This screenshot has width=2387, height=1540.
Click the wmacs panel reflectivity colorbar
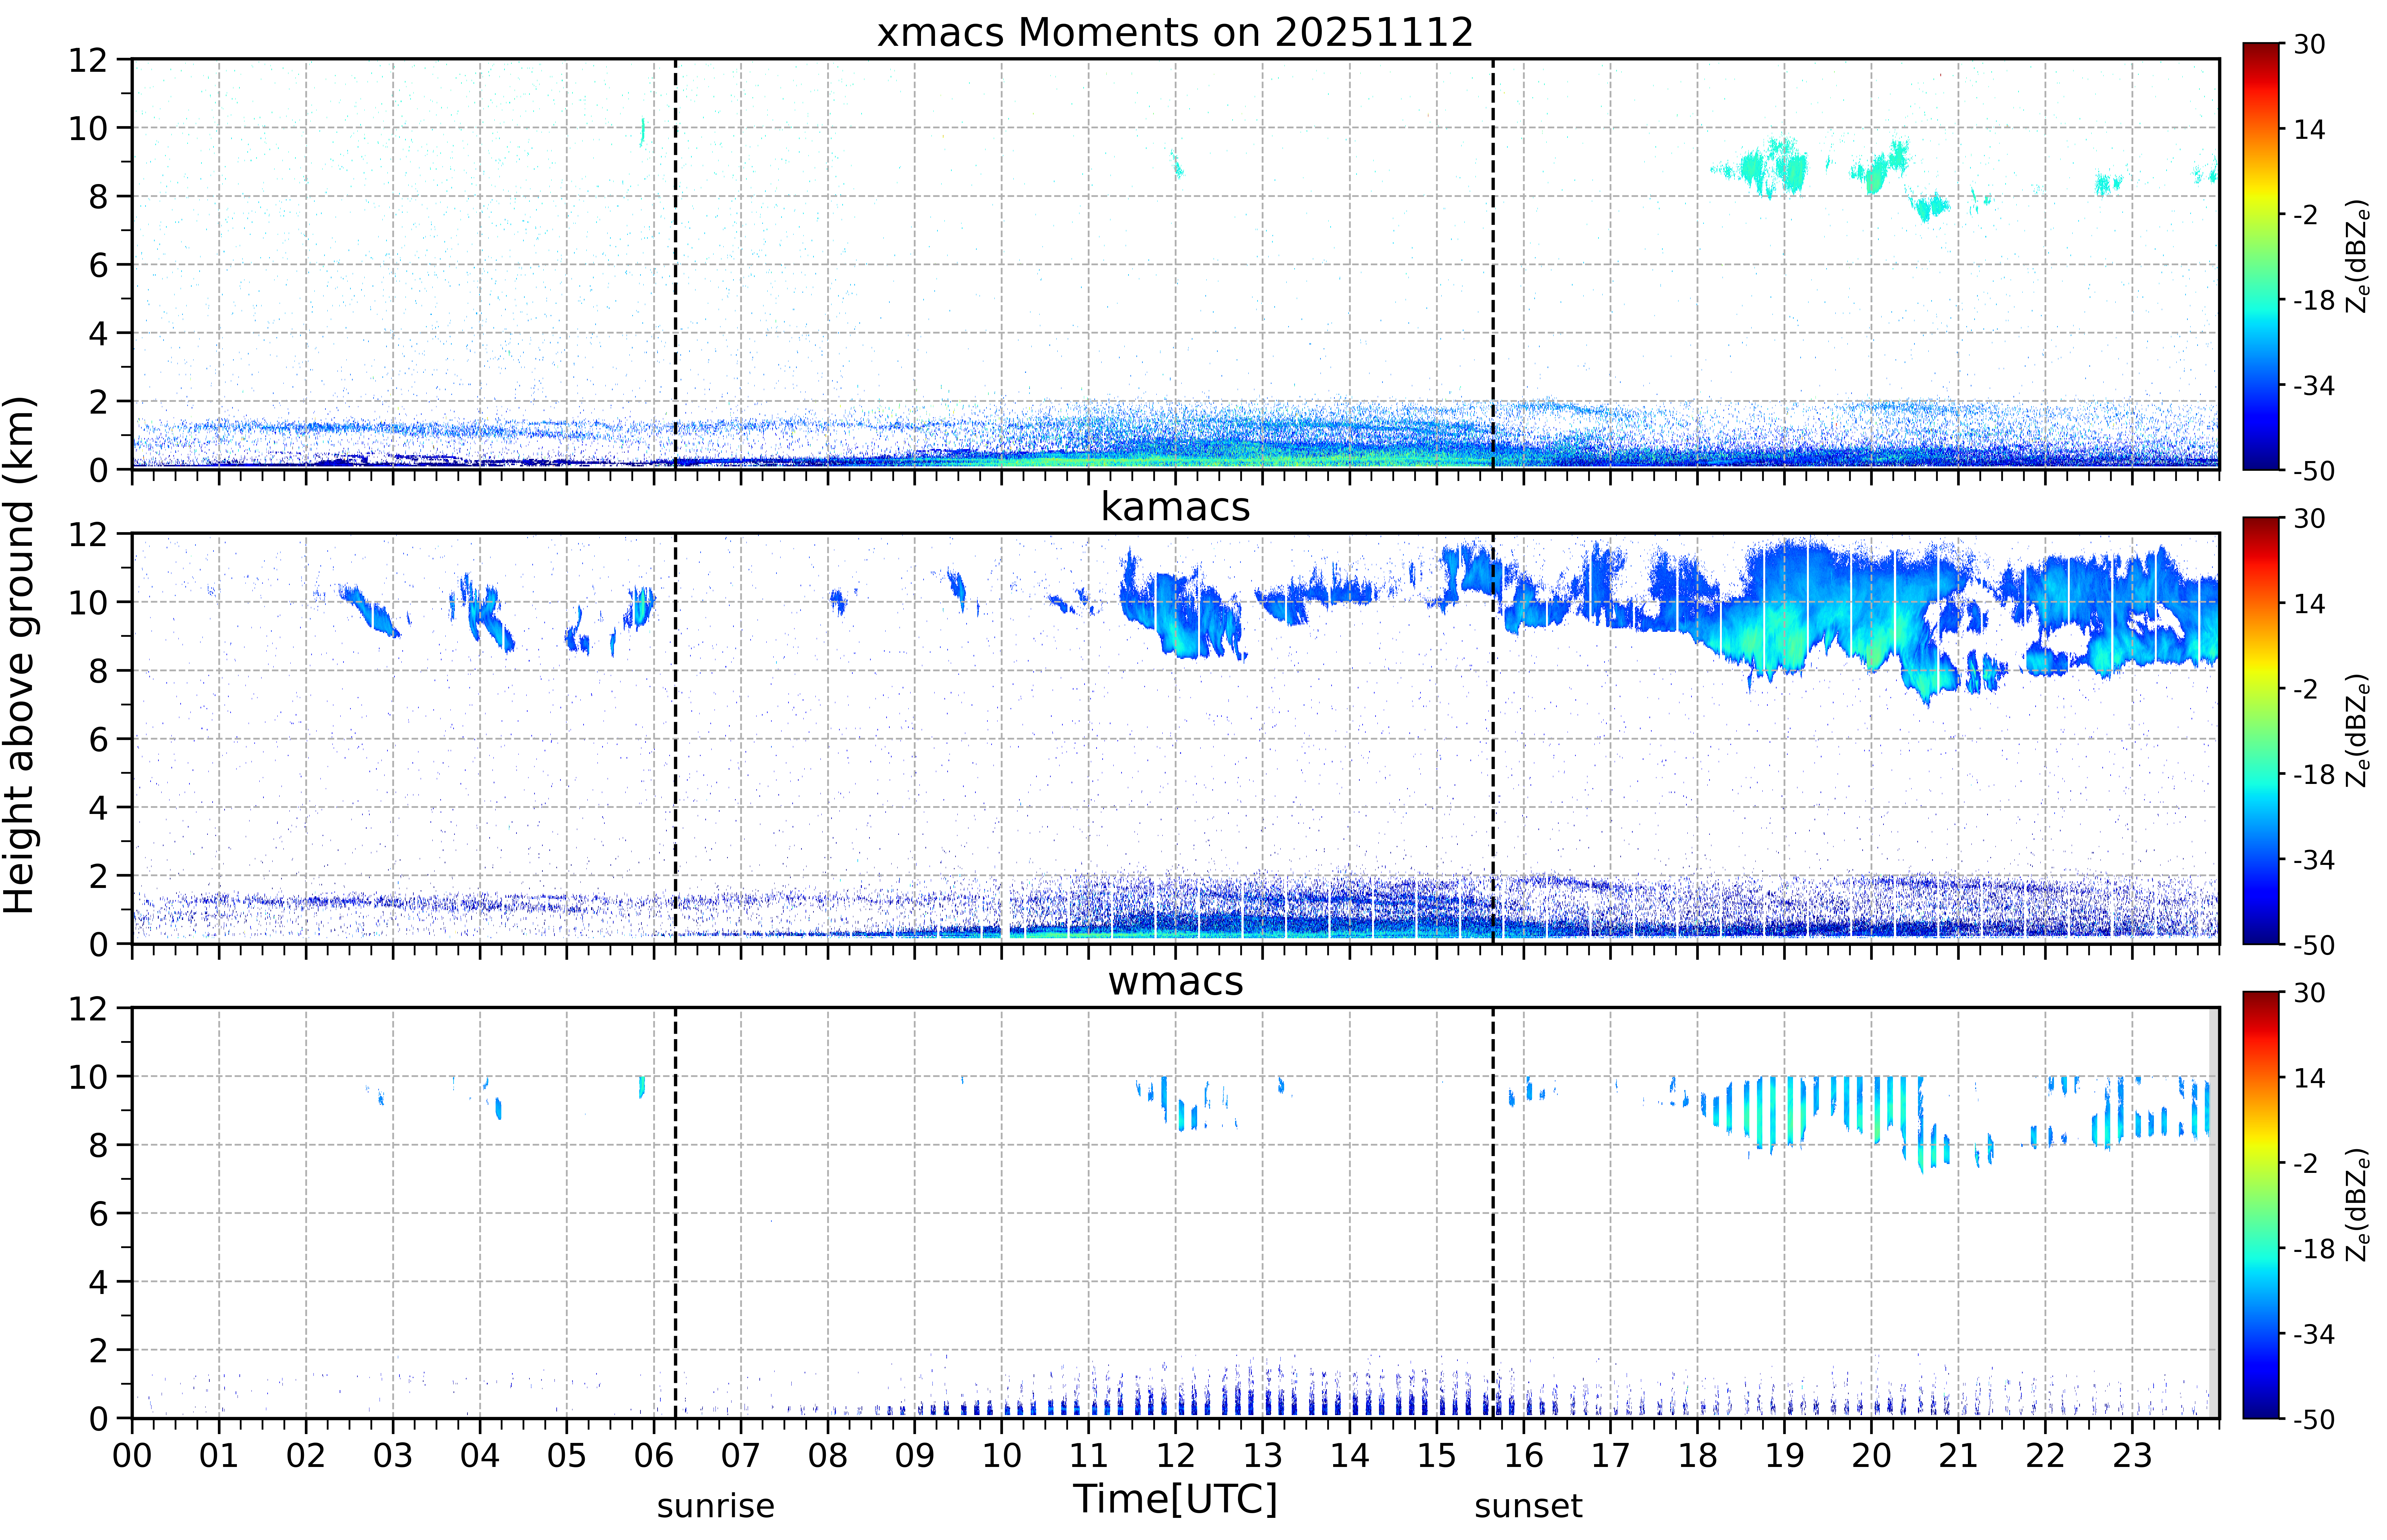(2261, 1205)
